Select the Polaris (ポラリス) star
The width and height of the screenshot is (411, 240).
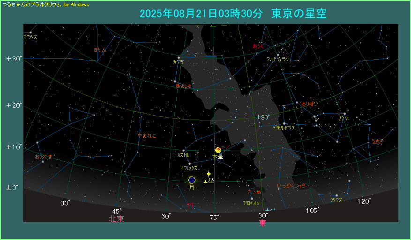coord(30,33)
